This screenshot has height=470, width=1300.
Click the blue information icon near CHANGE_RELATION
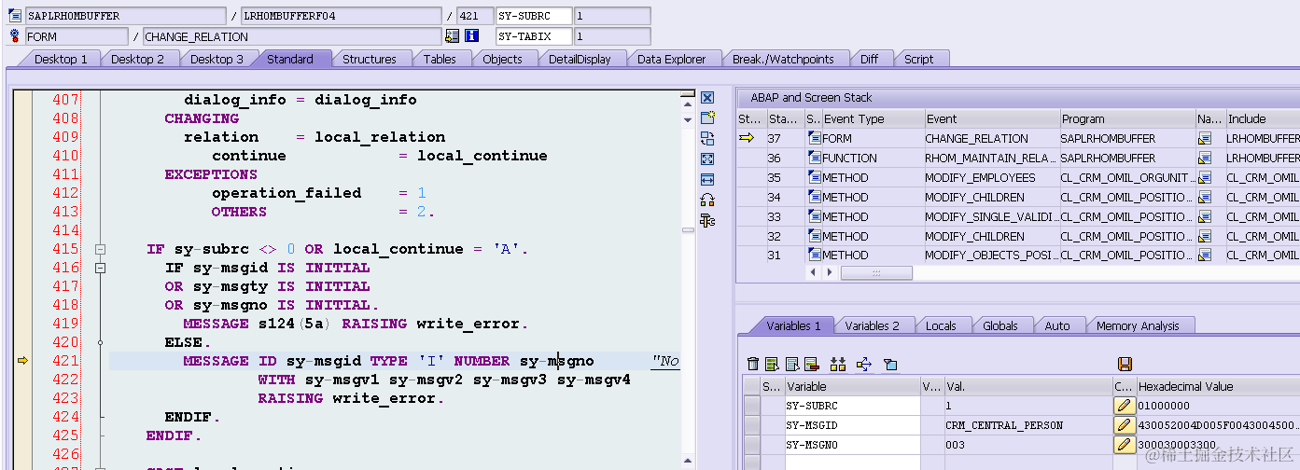pyautogui.click(x=472, y=36)
